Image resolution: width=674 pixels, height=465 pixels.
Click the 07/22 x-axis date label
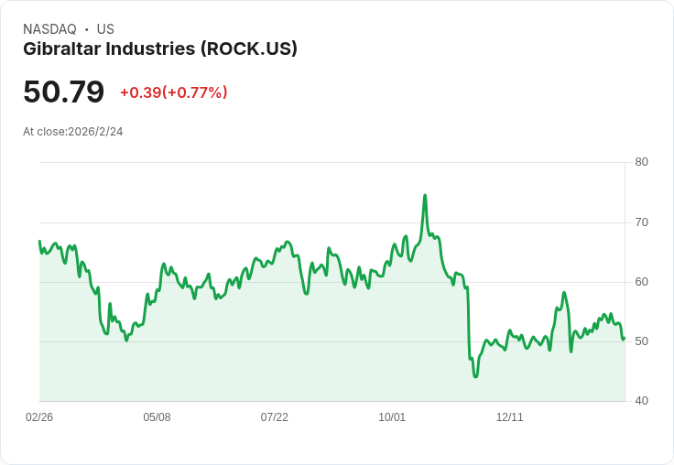click(x=274, y=417)
